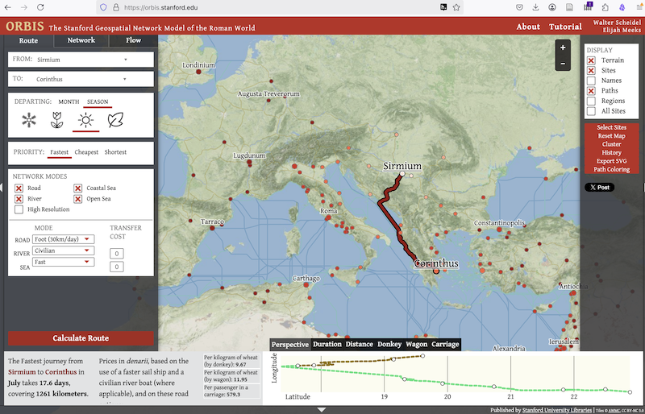This screenshot has height=414, width=645.
Task: Open the About link in header
Action: [x=528, y=27]
